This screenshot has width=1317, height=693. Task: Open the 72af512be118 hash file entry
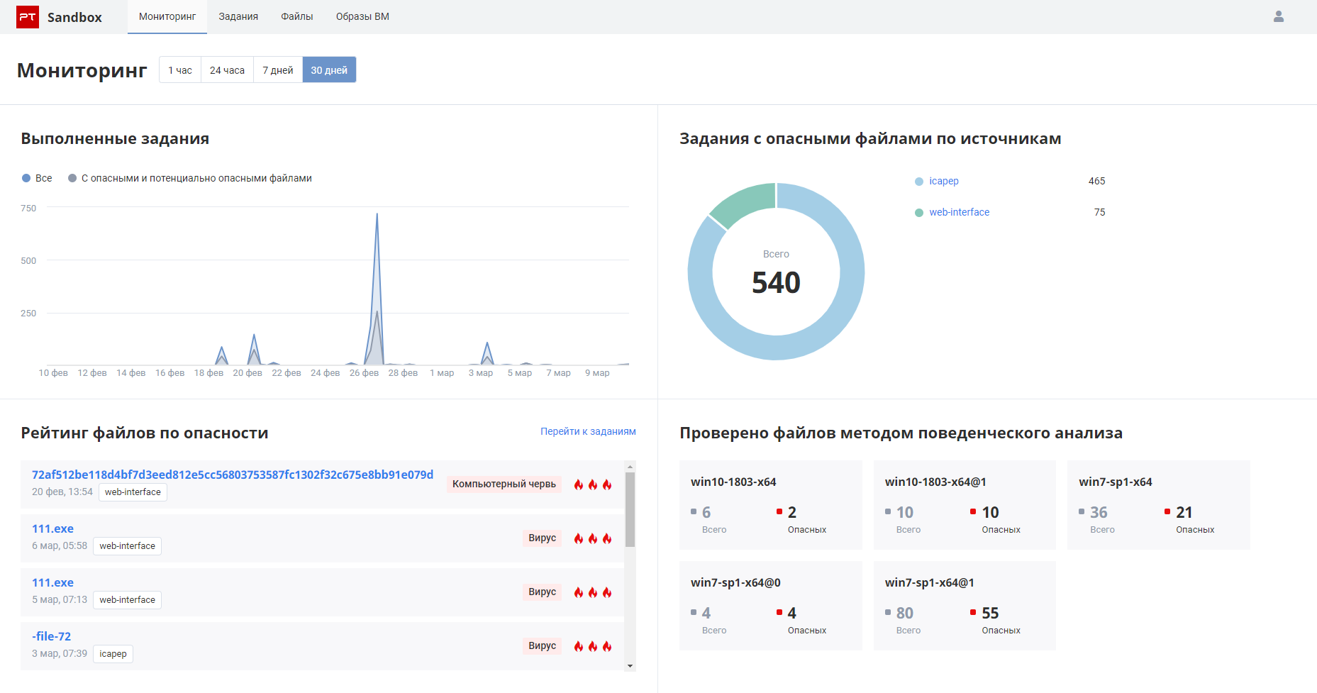[x=232, y=475]
